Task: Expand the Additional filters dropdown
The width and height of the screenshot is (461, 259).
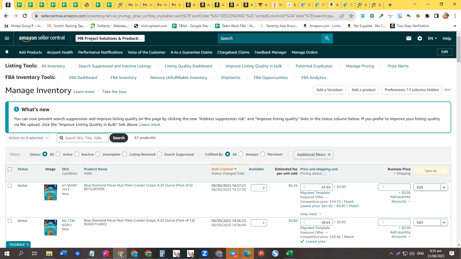Action: click(x=313, y=154)
